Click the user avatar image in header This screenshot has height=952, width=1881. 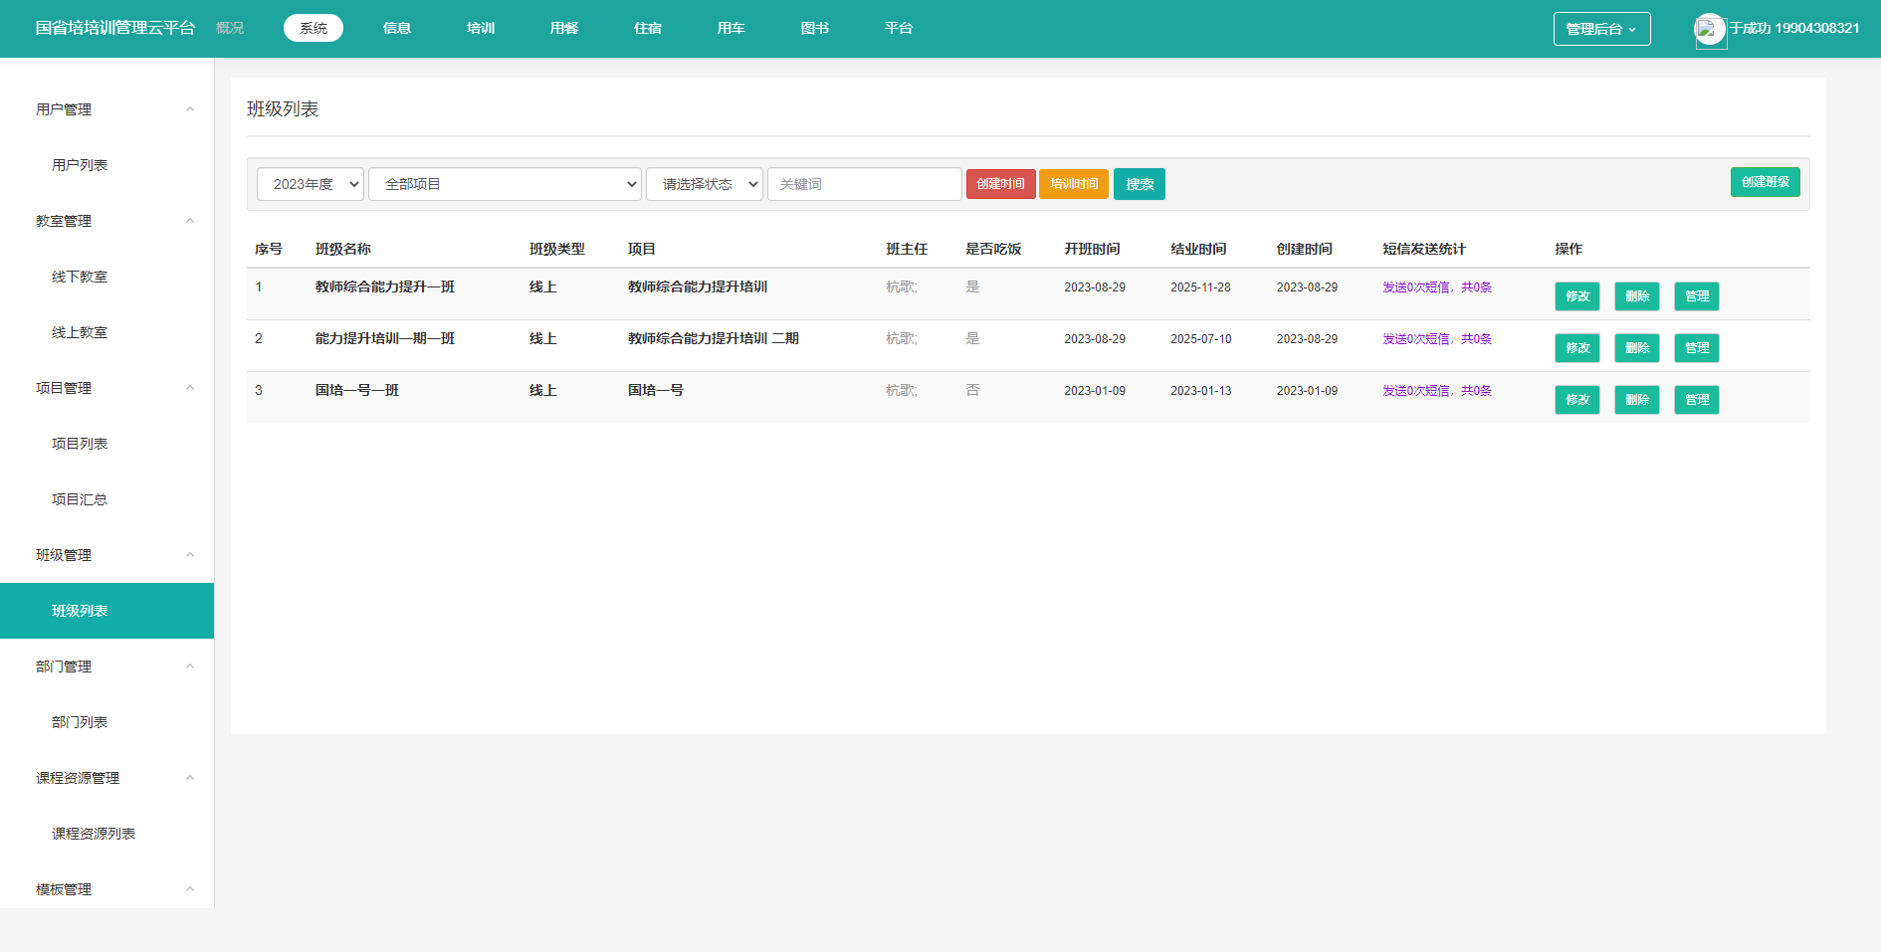point(1710,29)
